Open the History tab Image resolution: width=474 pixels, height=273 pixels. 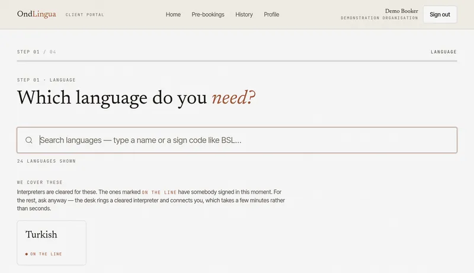tap(244, 14)
